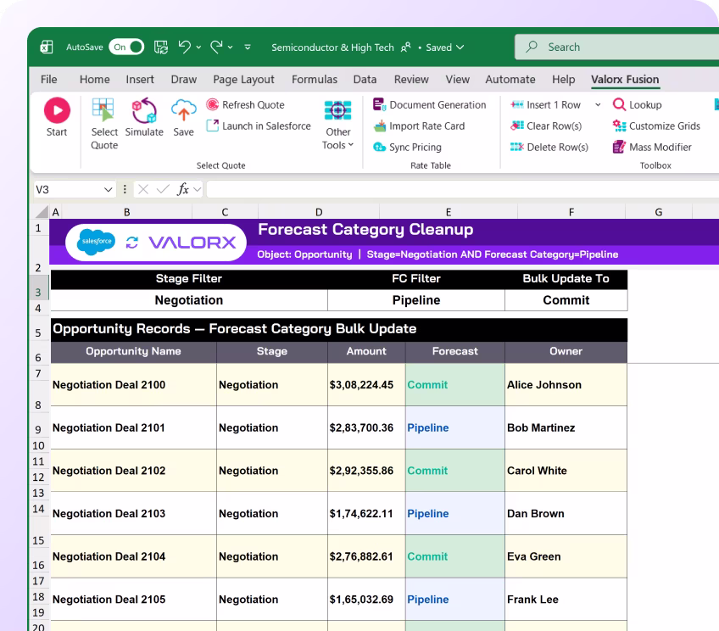Screen dimensions: 719x631
Task: Open the Home tab
Action: [x=94, y=80]
